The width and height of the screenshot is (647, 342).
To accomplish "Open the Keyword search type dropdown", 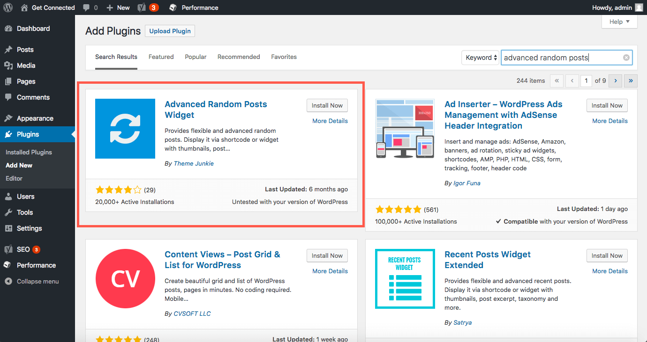I will (x=481, y=58).
